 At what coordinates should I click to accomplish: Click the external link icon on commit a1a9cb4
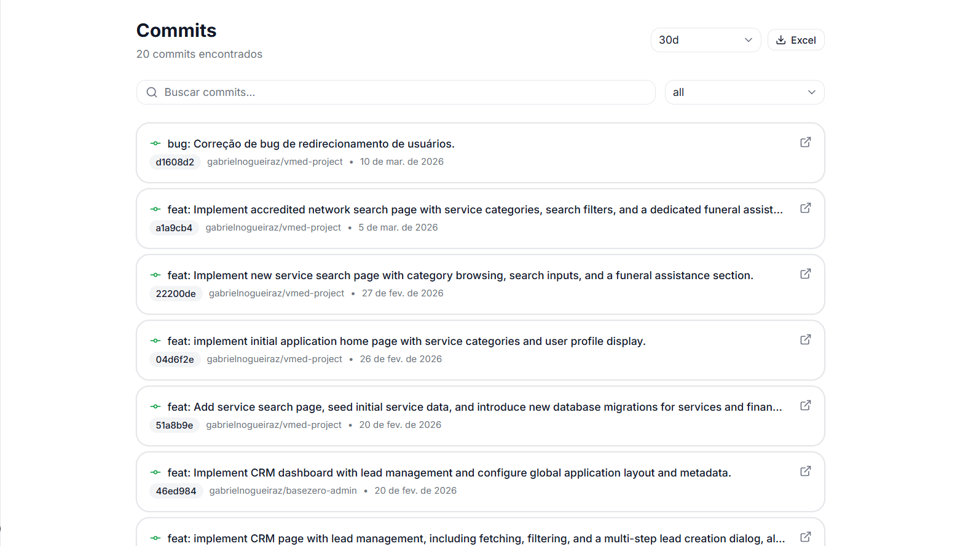coord(805,208)
